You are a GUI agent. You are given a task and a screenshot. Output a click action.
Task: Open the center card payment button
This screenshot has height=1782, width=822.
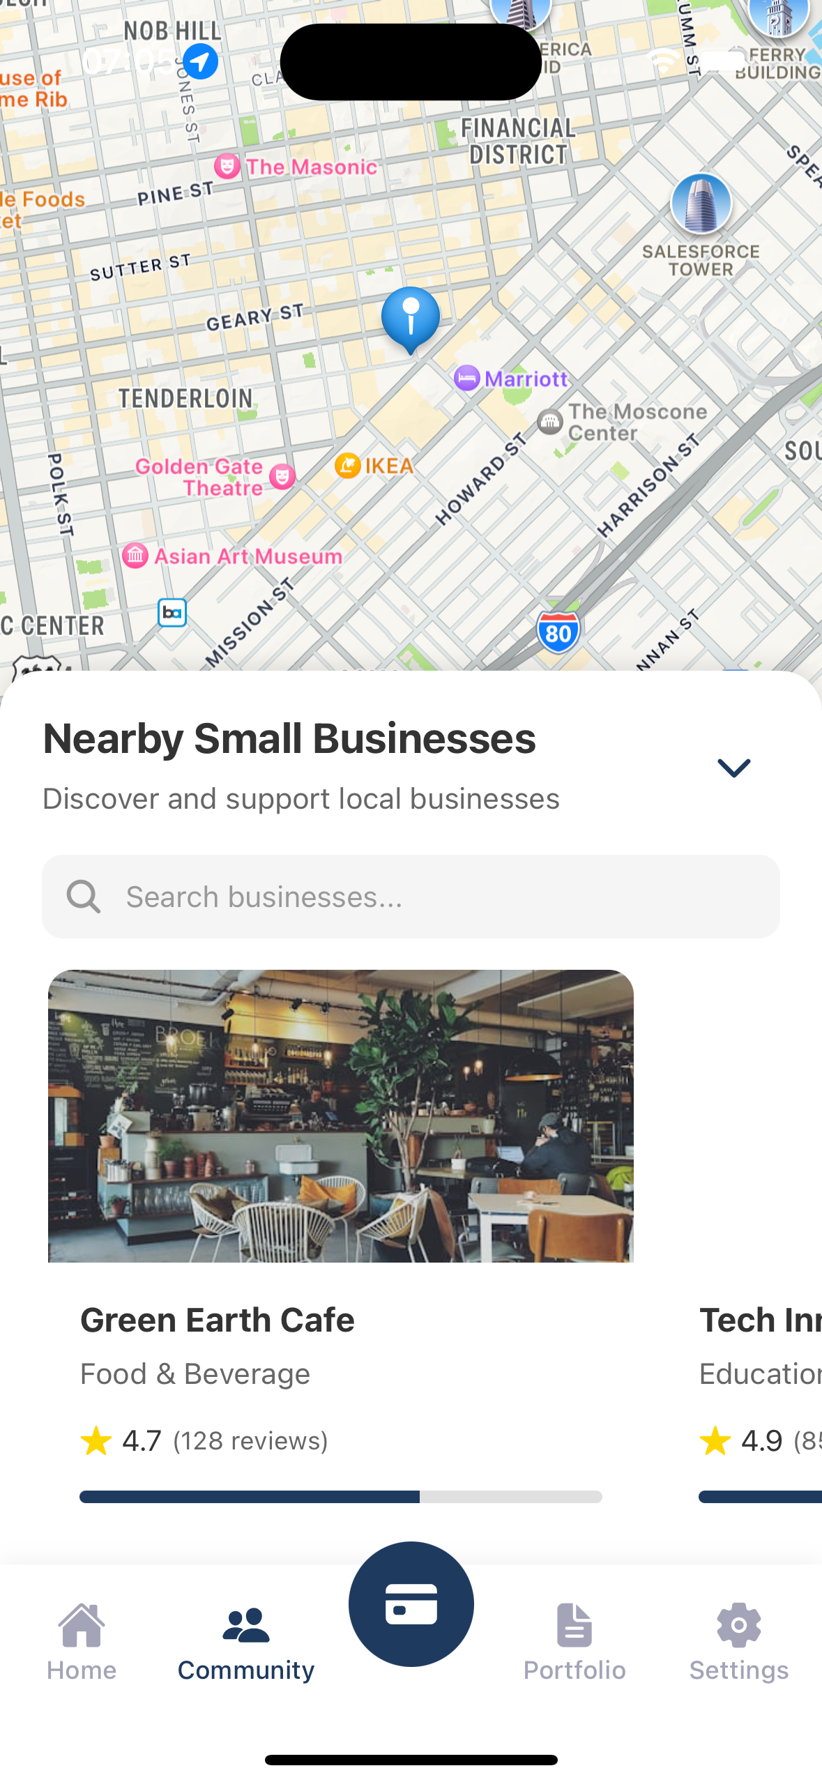point(411,1604)
